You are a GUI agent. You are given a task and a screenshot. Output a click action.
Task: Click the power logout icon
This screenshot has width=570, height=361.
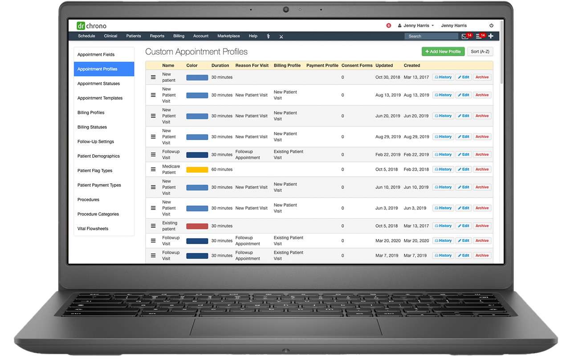[x=491, y=26]
